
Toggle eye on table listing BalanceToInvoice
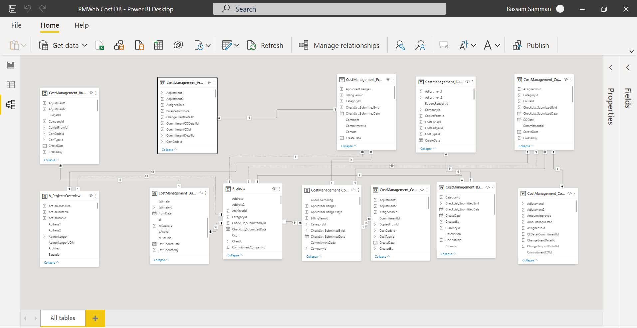click(209, 83)
